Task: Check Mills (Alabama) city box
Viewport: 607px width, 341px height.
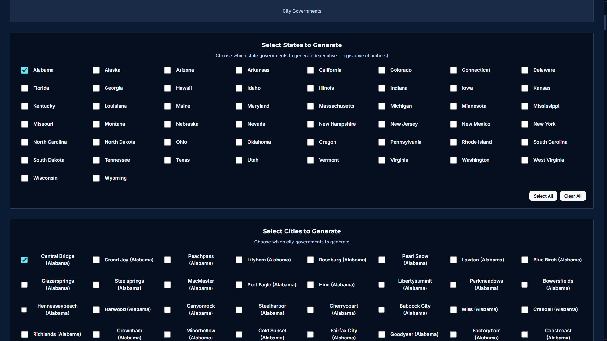Action: (453, 310)
